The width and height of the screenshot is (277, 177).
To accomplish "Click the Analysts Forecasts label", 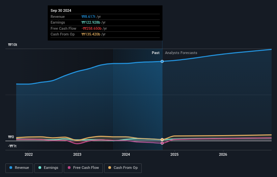I will [x=181, y=53].
